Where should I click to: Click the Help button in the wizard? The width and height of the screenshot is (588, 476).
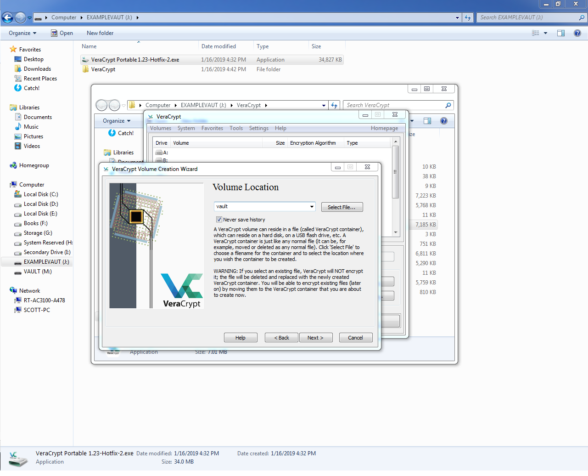(241, 338)
